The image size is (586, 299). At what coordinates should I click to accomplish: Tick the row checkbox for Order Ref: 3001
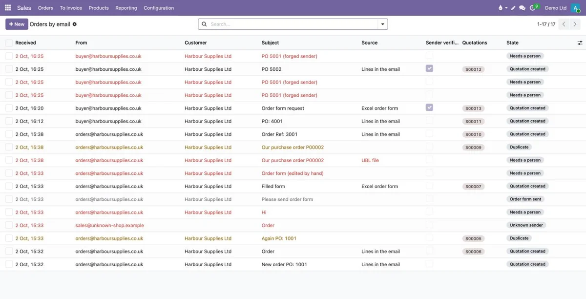point(9,134)
